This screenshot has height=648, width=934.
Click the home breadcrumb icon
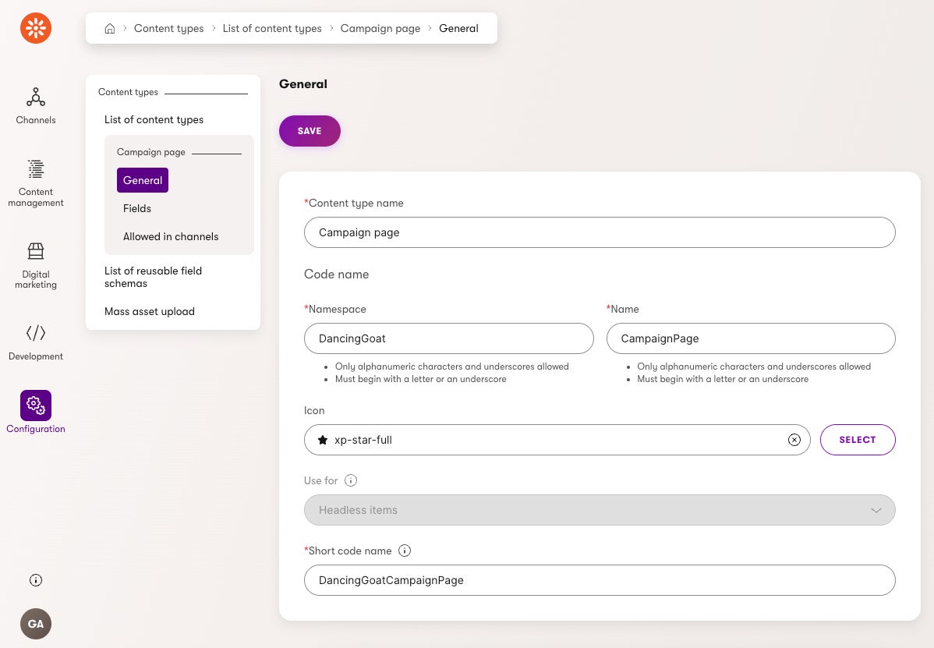[x=110, y=29]
